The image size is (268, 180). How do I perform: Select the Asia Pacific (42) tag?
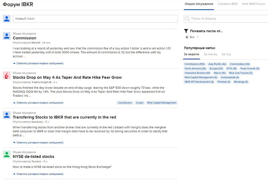point(217,64)
